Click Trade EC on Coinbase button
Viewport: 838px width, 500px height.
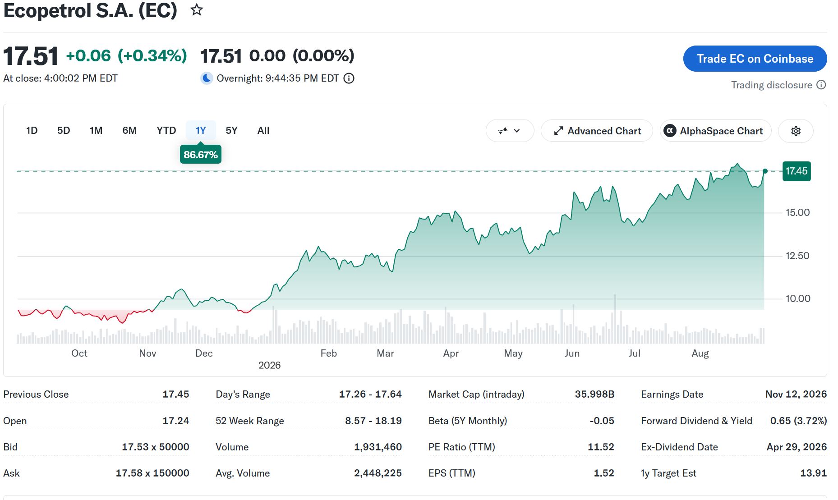coord(755,59)
